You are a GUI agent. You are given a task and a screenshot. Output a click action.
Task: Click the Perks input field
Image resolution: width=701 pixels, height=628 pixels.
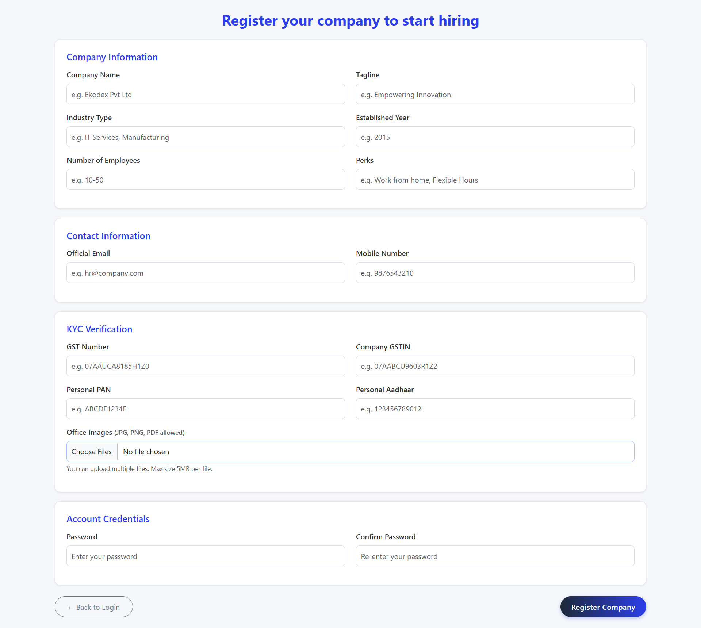(x=495, y=179)
